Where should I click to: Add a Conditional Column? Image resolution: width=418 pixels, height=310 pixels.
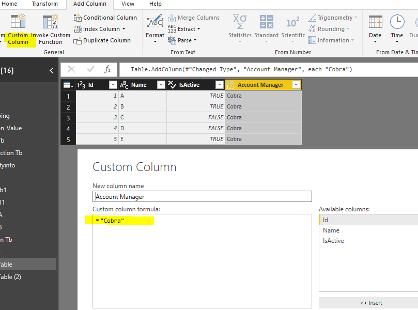(x=105, y=18)
